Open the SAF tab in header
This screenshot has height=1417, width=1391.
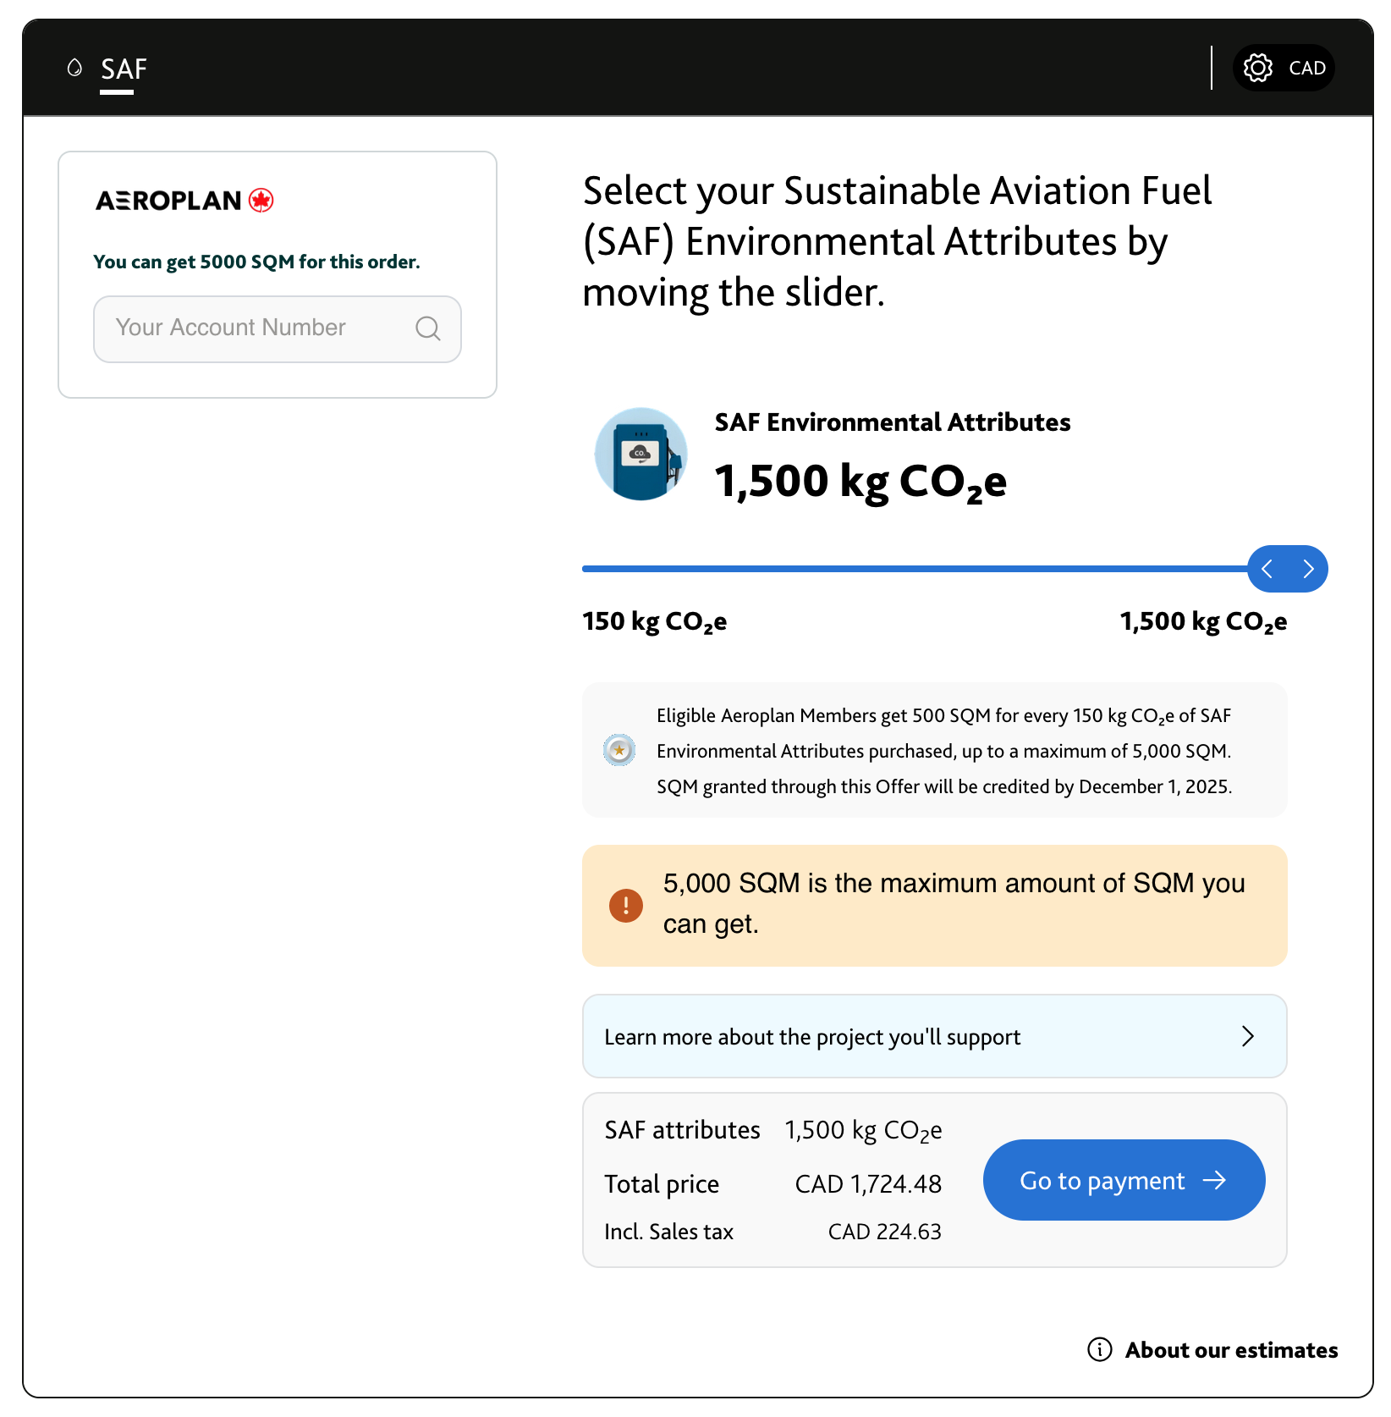(x=124, y=69)
